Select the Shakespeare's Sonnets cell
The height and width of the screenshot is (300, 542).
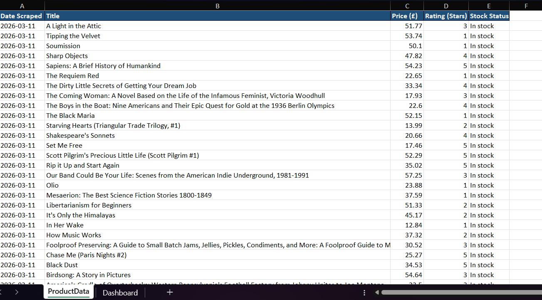pos(218,135)
